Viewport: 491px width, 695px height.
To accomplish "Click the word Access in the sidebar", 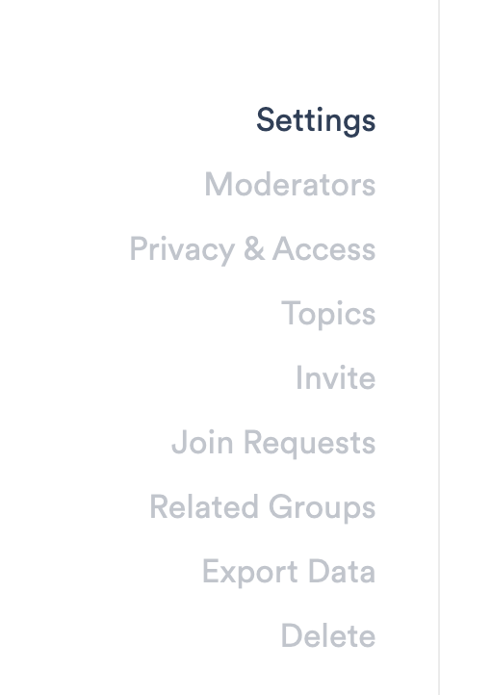I will pos(323,248).
